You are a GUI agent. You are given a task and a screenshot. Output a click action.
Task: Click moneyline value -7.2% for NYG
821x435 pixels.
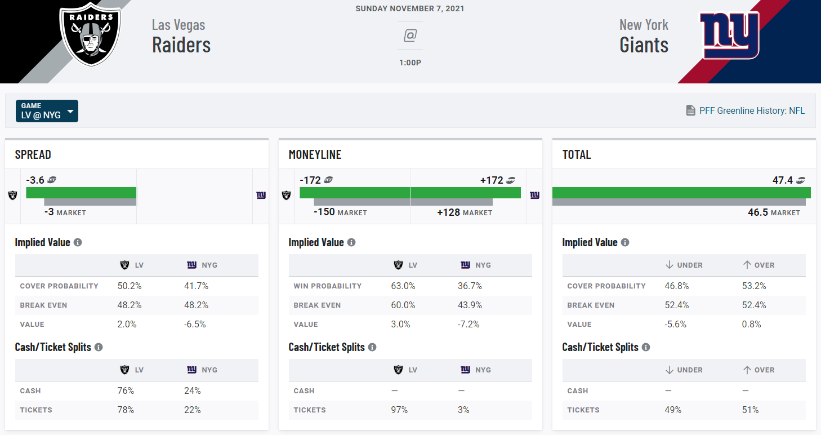(x=468, y=324)
